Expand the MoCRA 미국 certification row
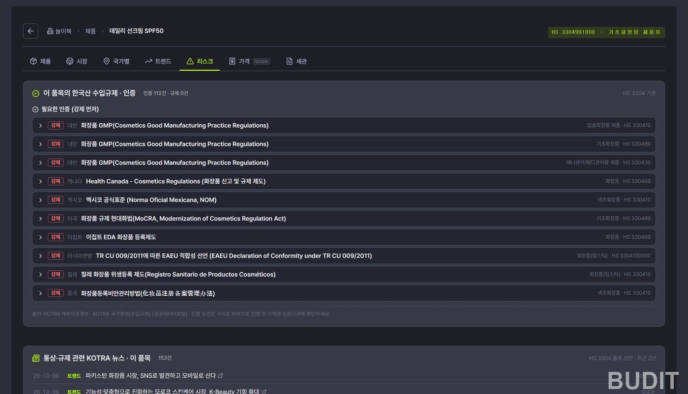The height and width of the screenshot is (394, 688). [344, 219]
